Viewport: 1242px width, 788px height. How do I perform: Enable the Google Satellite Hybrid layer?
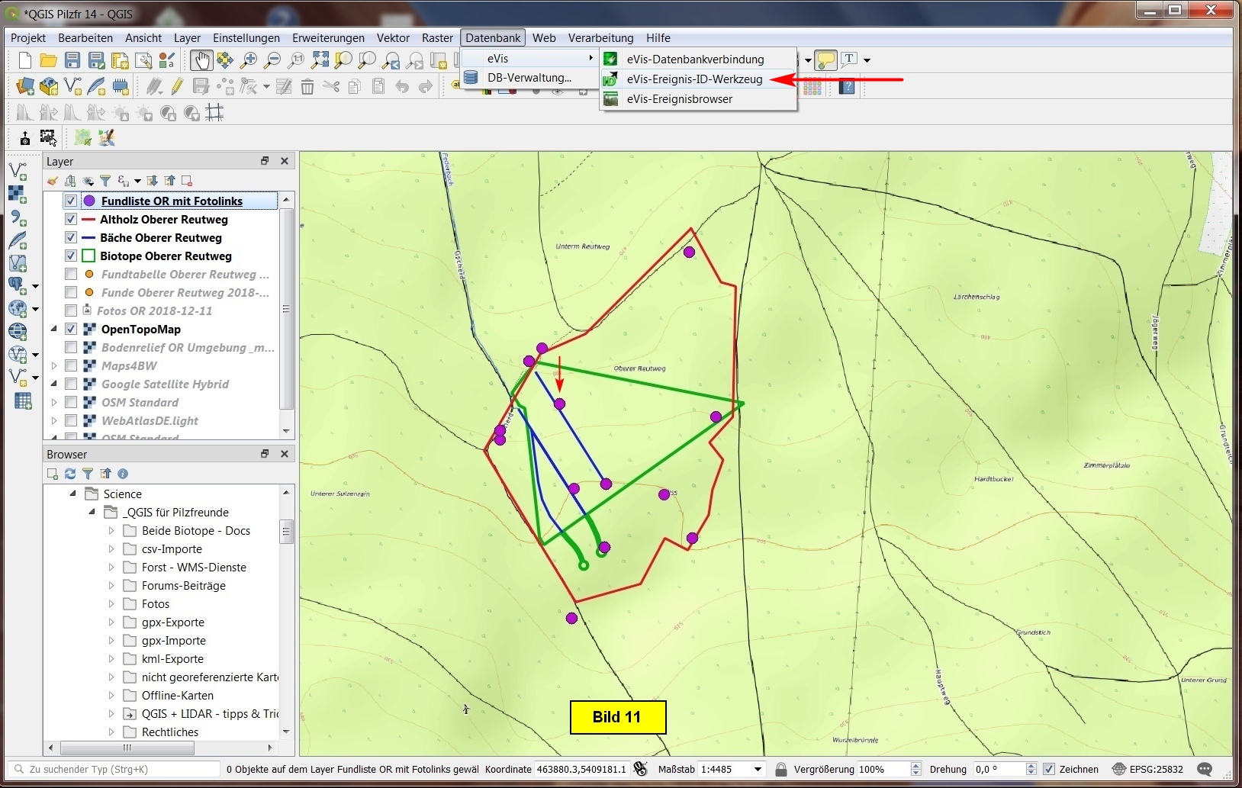(x=71, y=384)
